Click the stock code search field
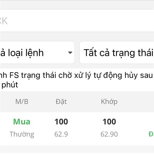Viewport: 154px width, 154px height. [77, 21]
